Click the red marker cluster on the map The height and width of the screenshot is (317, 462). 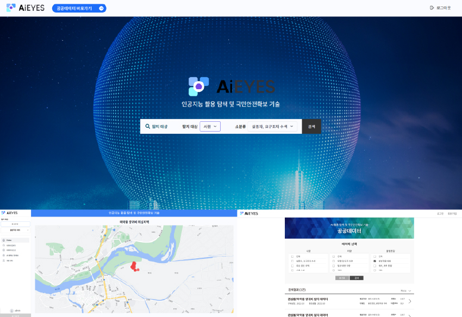pyautogui.click(x=134, y=266)
